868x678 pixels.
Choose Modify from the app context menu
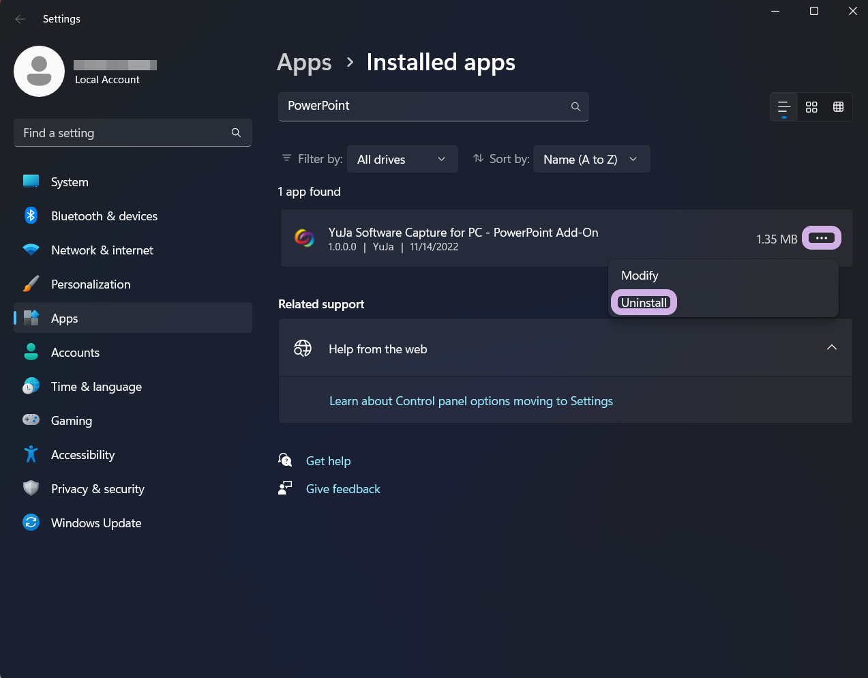[x=640, y=276]
